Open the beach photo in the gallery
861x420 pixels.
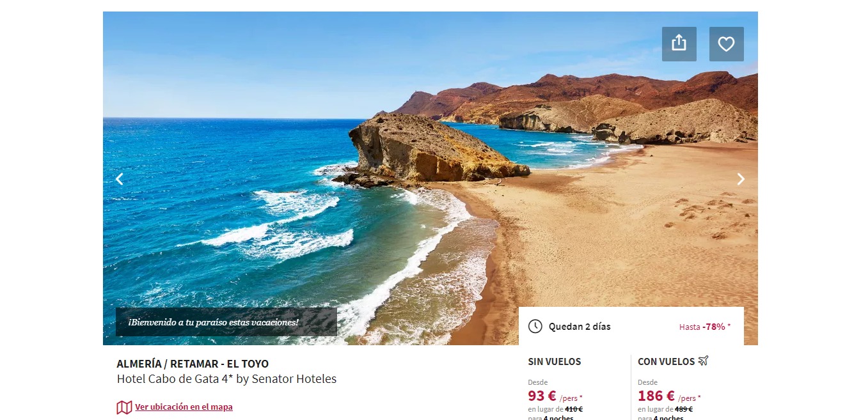click(x=430, y=178)
